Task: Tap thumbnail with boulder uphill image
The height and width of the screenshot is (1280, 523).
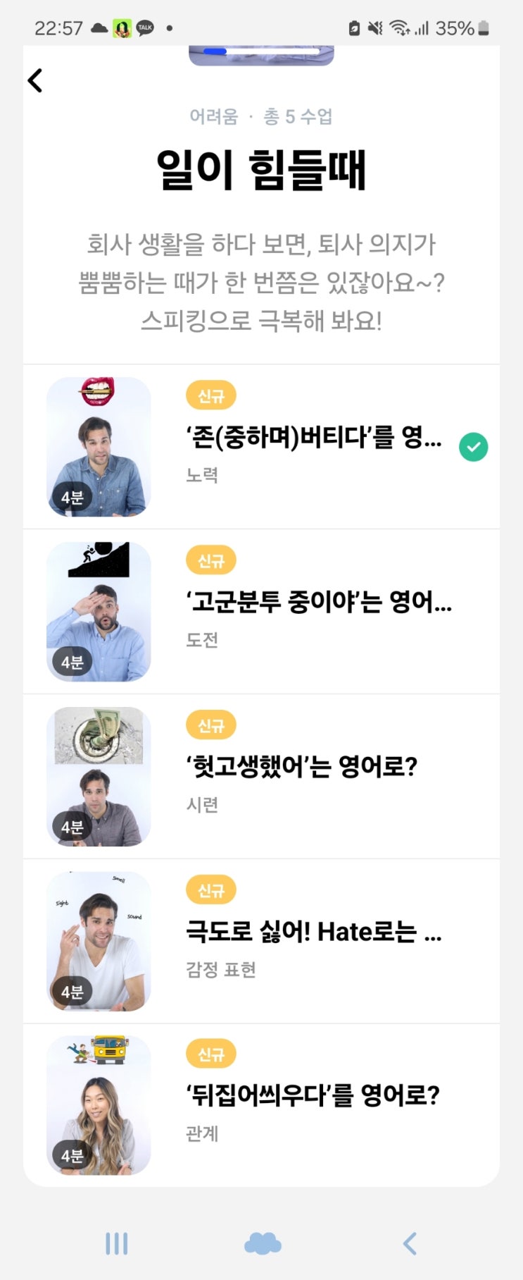Action: coord(99,611)
